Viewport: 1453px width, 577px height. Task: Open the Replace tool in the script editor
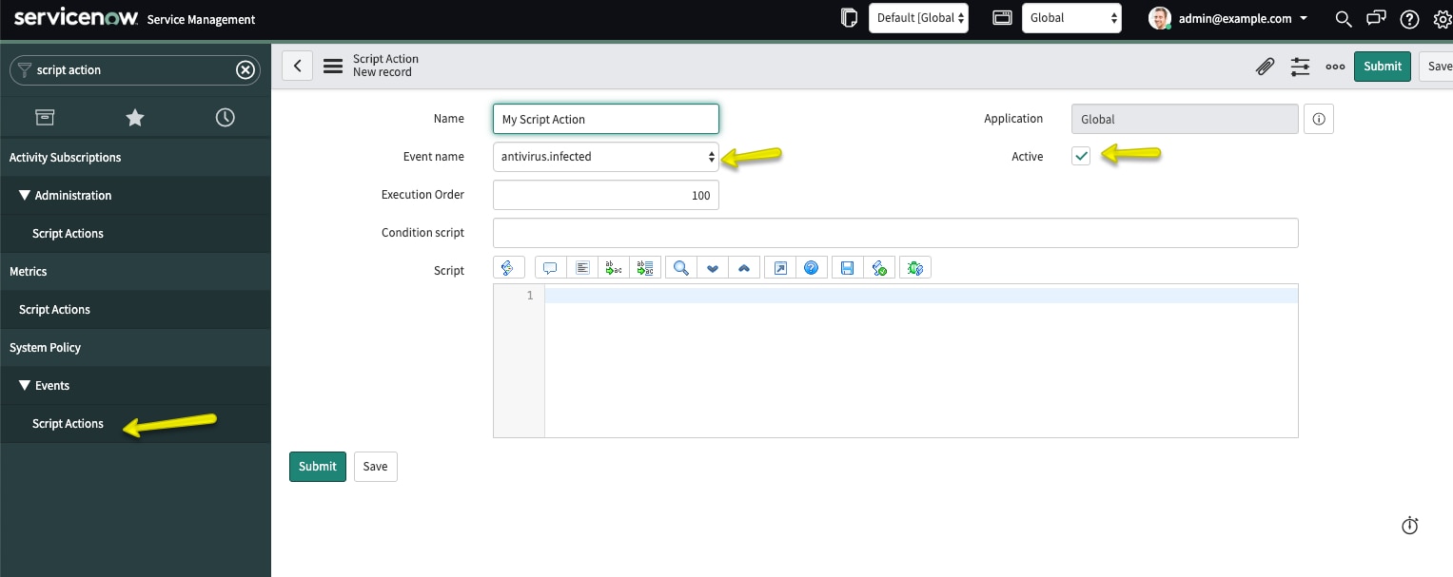coord(614,267)
